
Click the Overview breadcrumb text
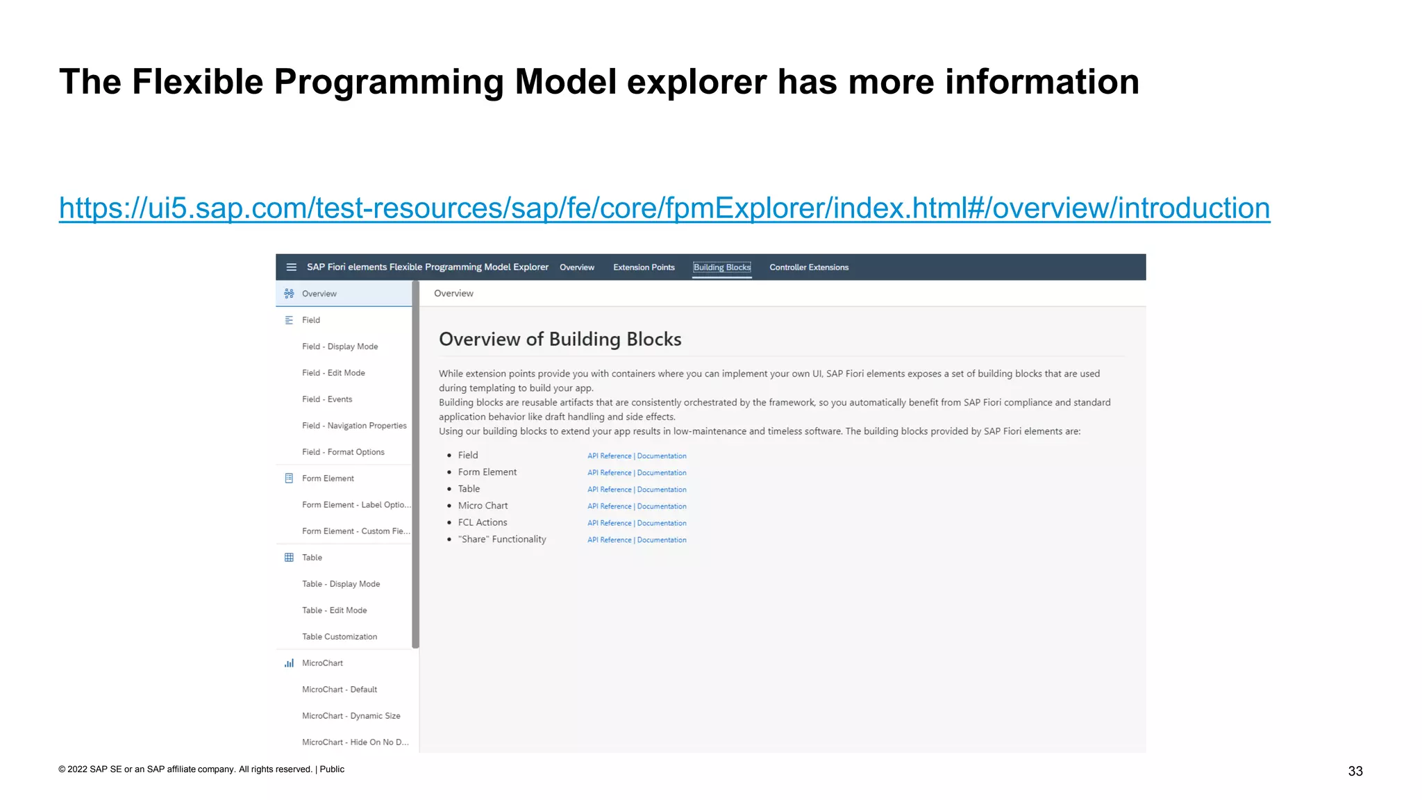point(453,293)
